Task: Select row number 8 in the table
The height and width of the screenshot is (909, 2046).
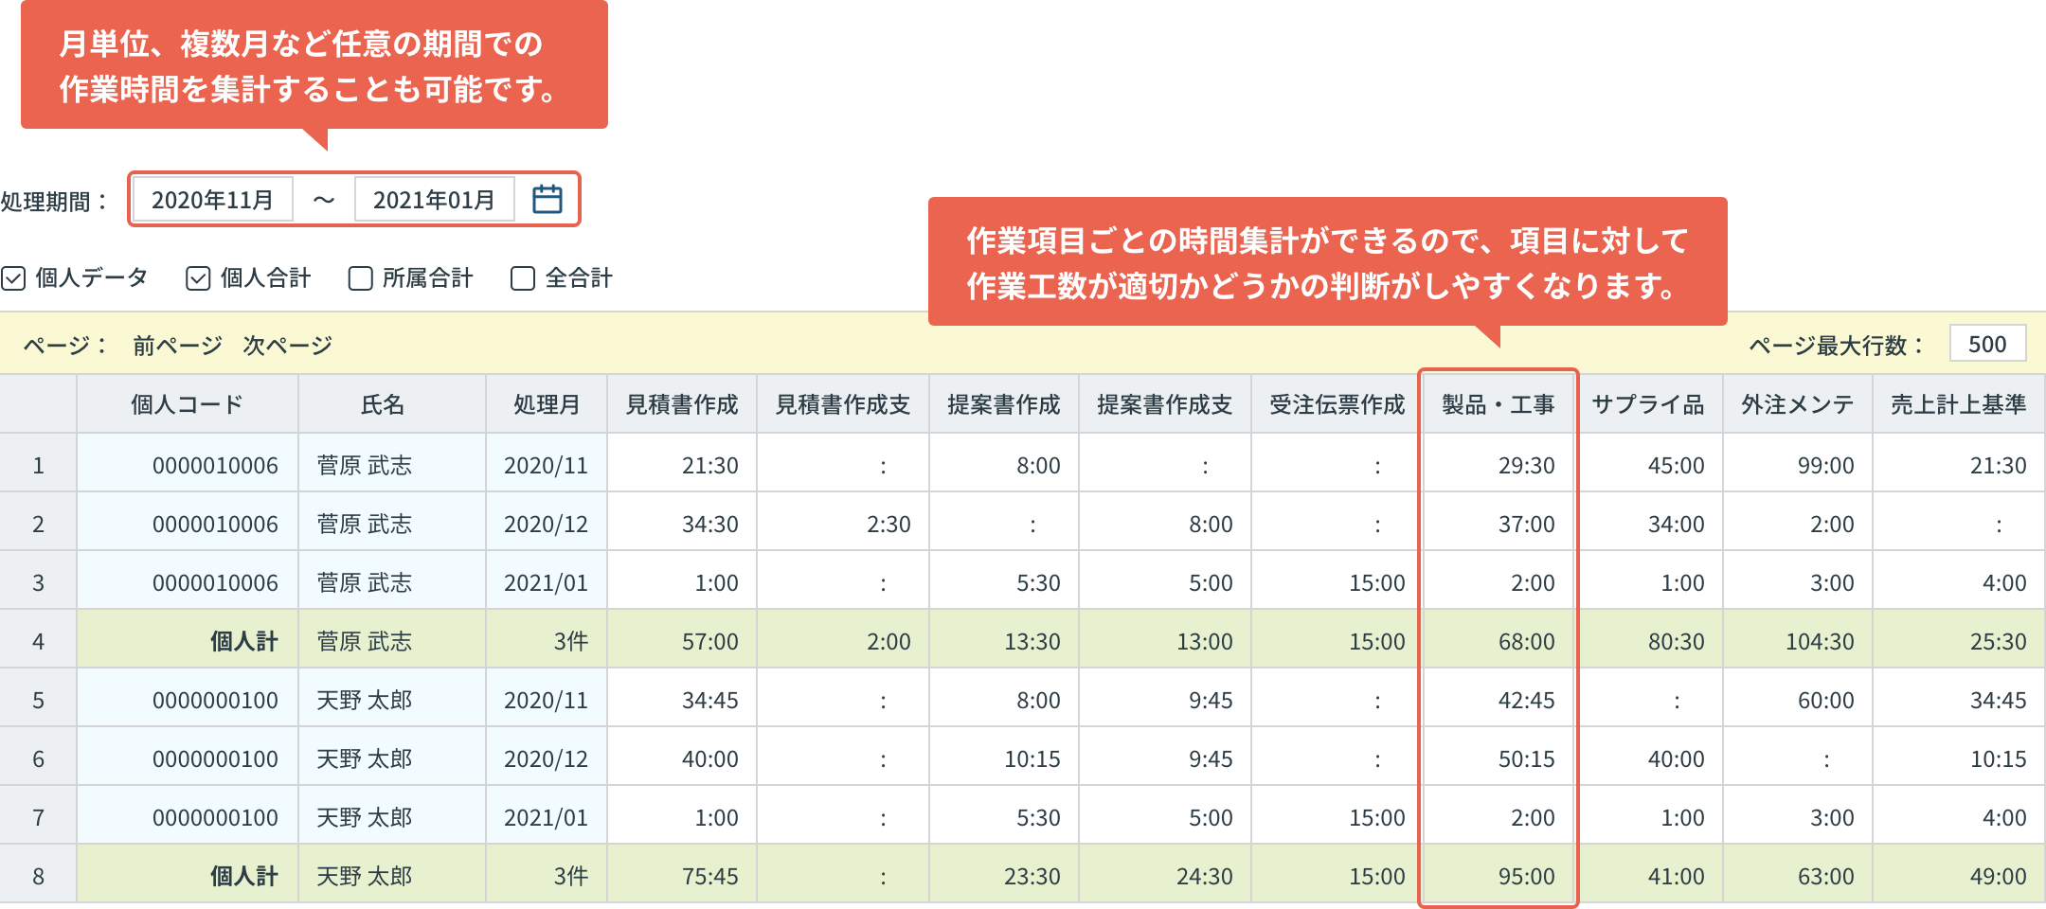Action: click(38, 876)
